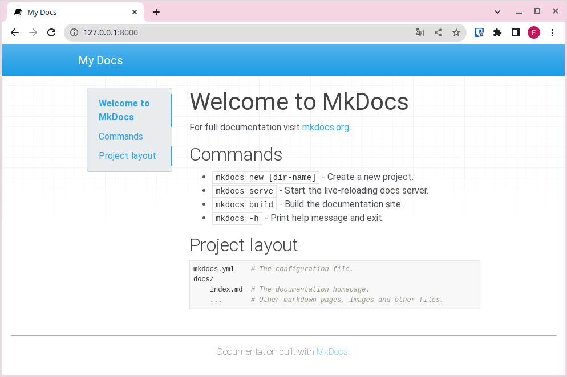
Task: Bookmark this tab with the star icon
Action: pos(456,32)
